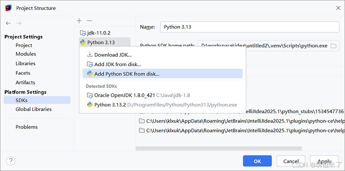Click the jdk-11.0.2 folder icon
Viewport: 345px width, 171px height.
point(83,33)
